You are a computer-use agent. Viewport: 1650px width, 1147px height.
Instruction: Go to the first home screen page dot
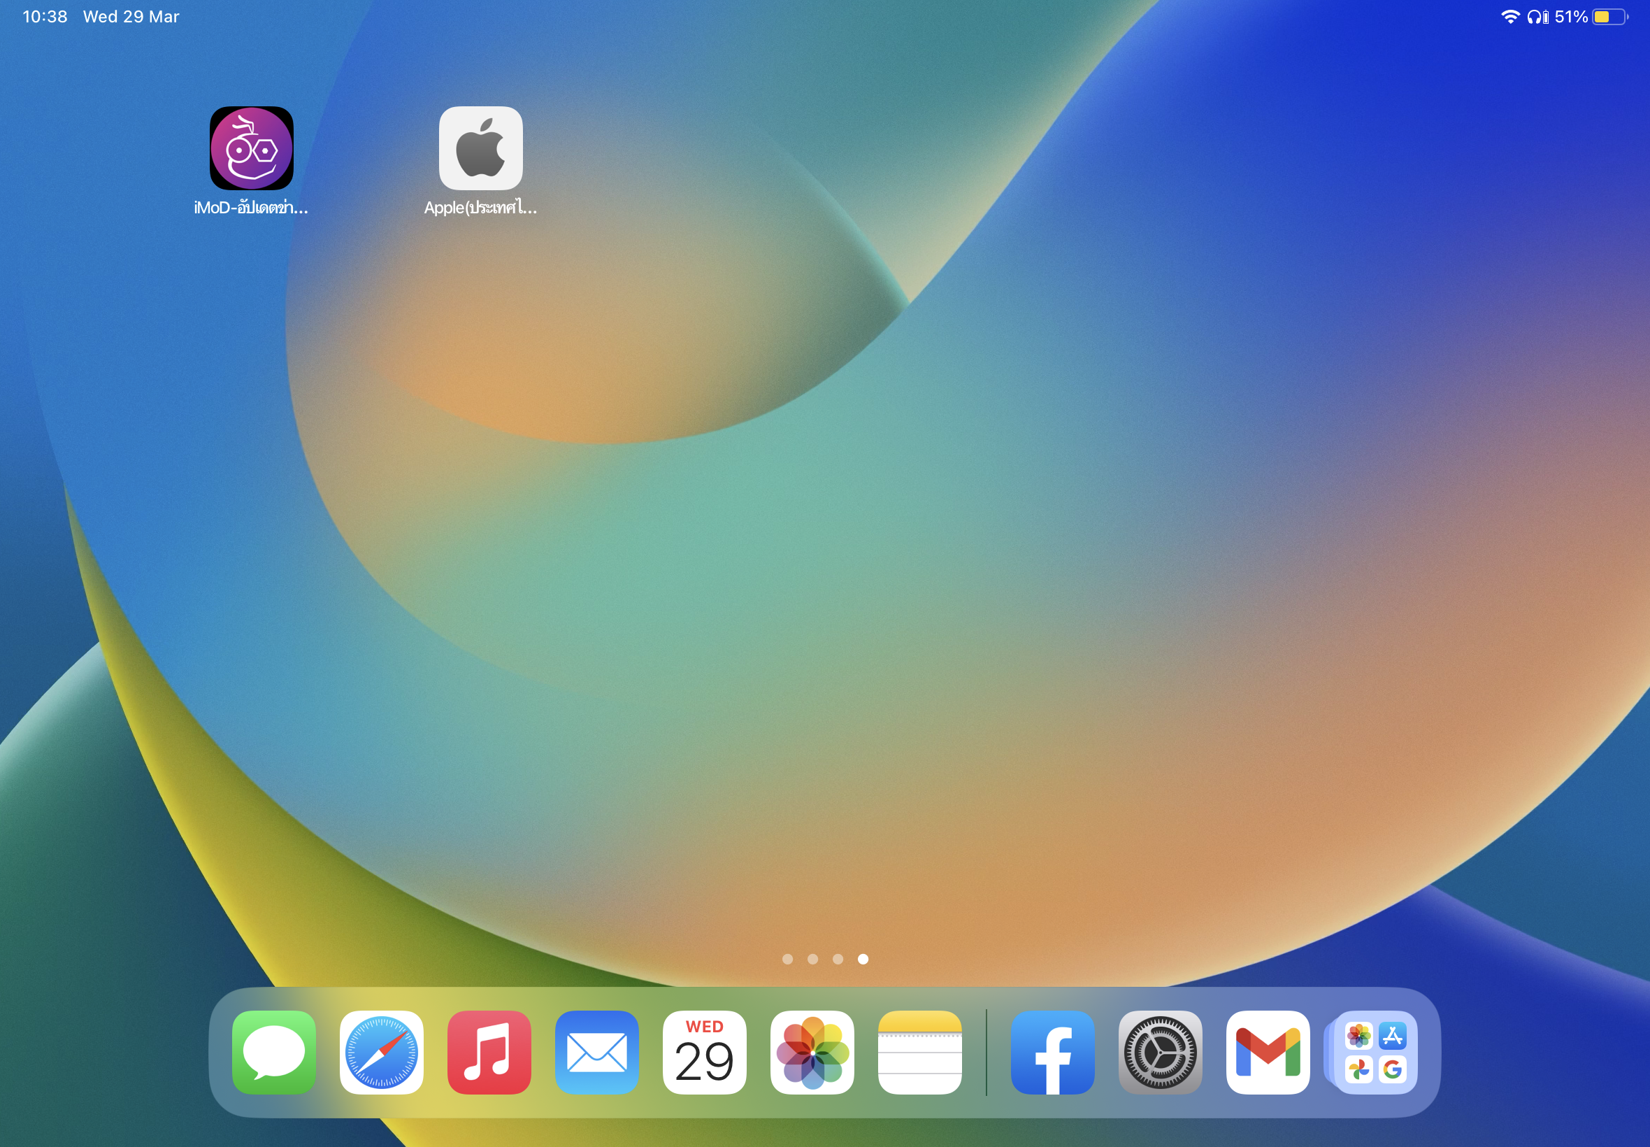(787, 959)
